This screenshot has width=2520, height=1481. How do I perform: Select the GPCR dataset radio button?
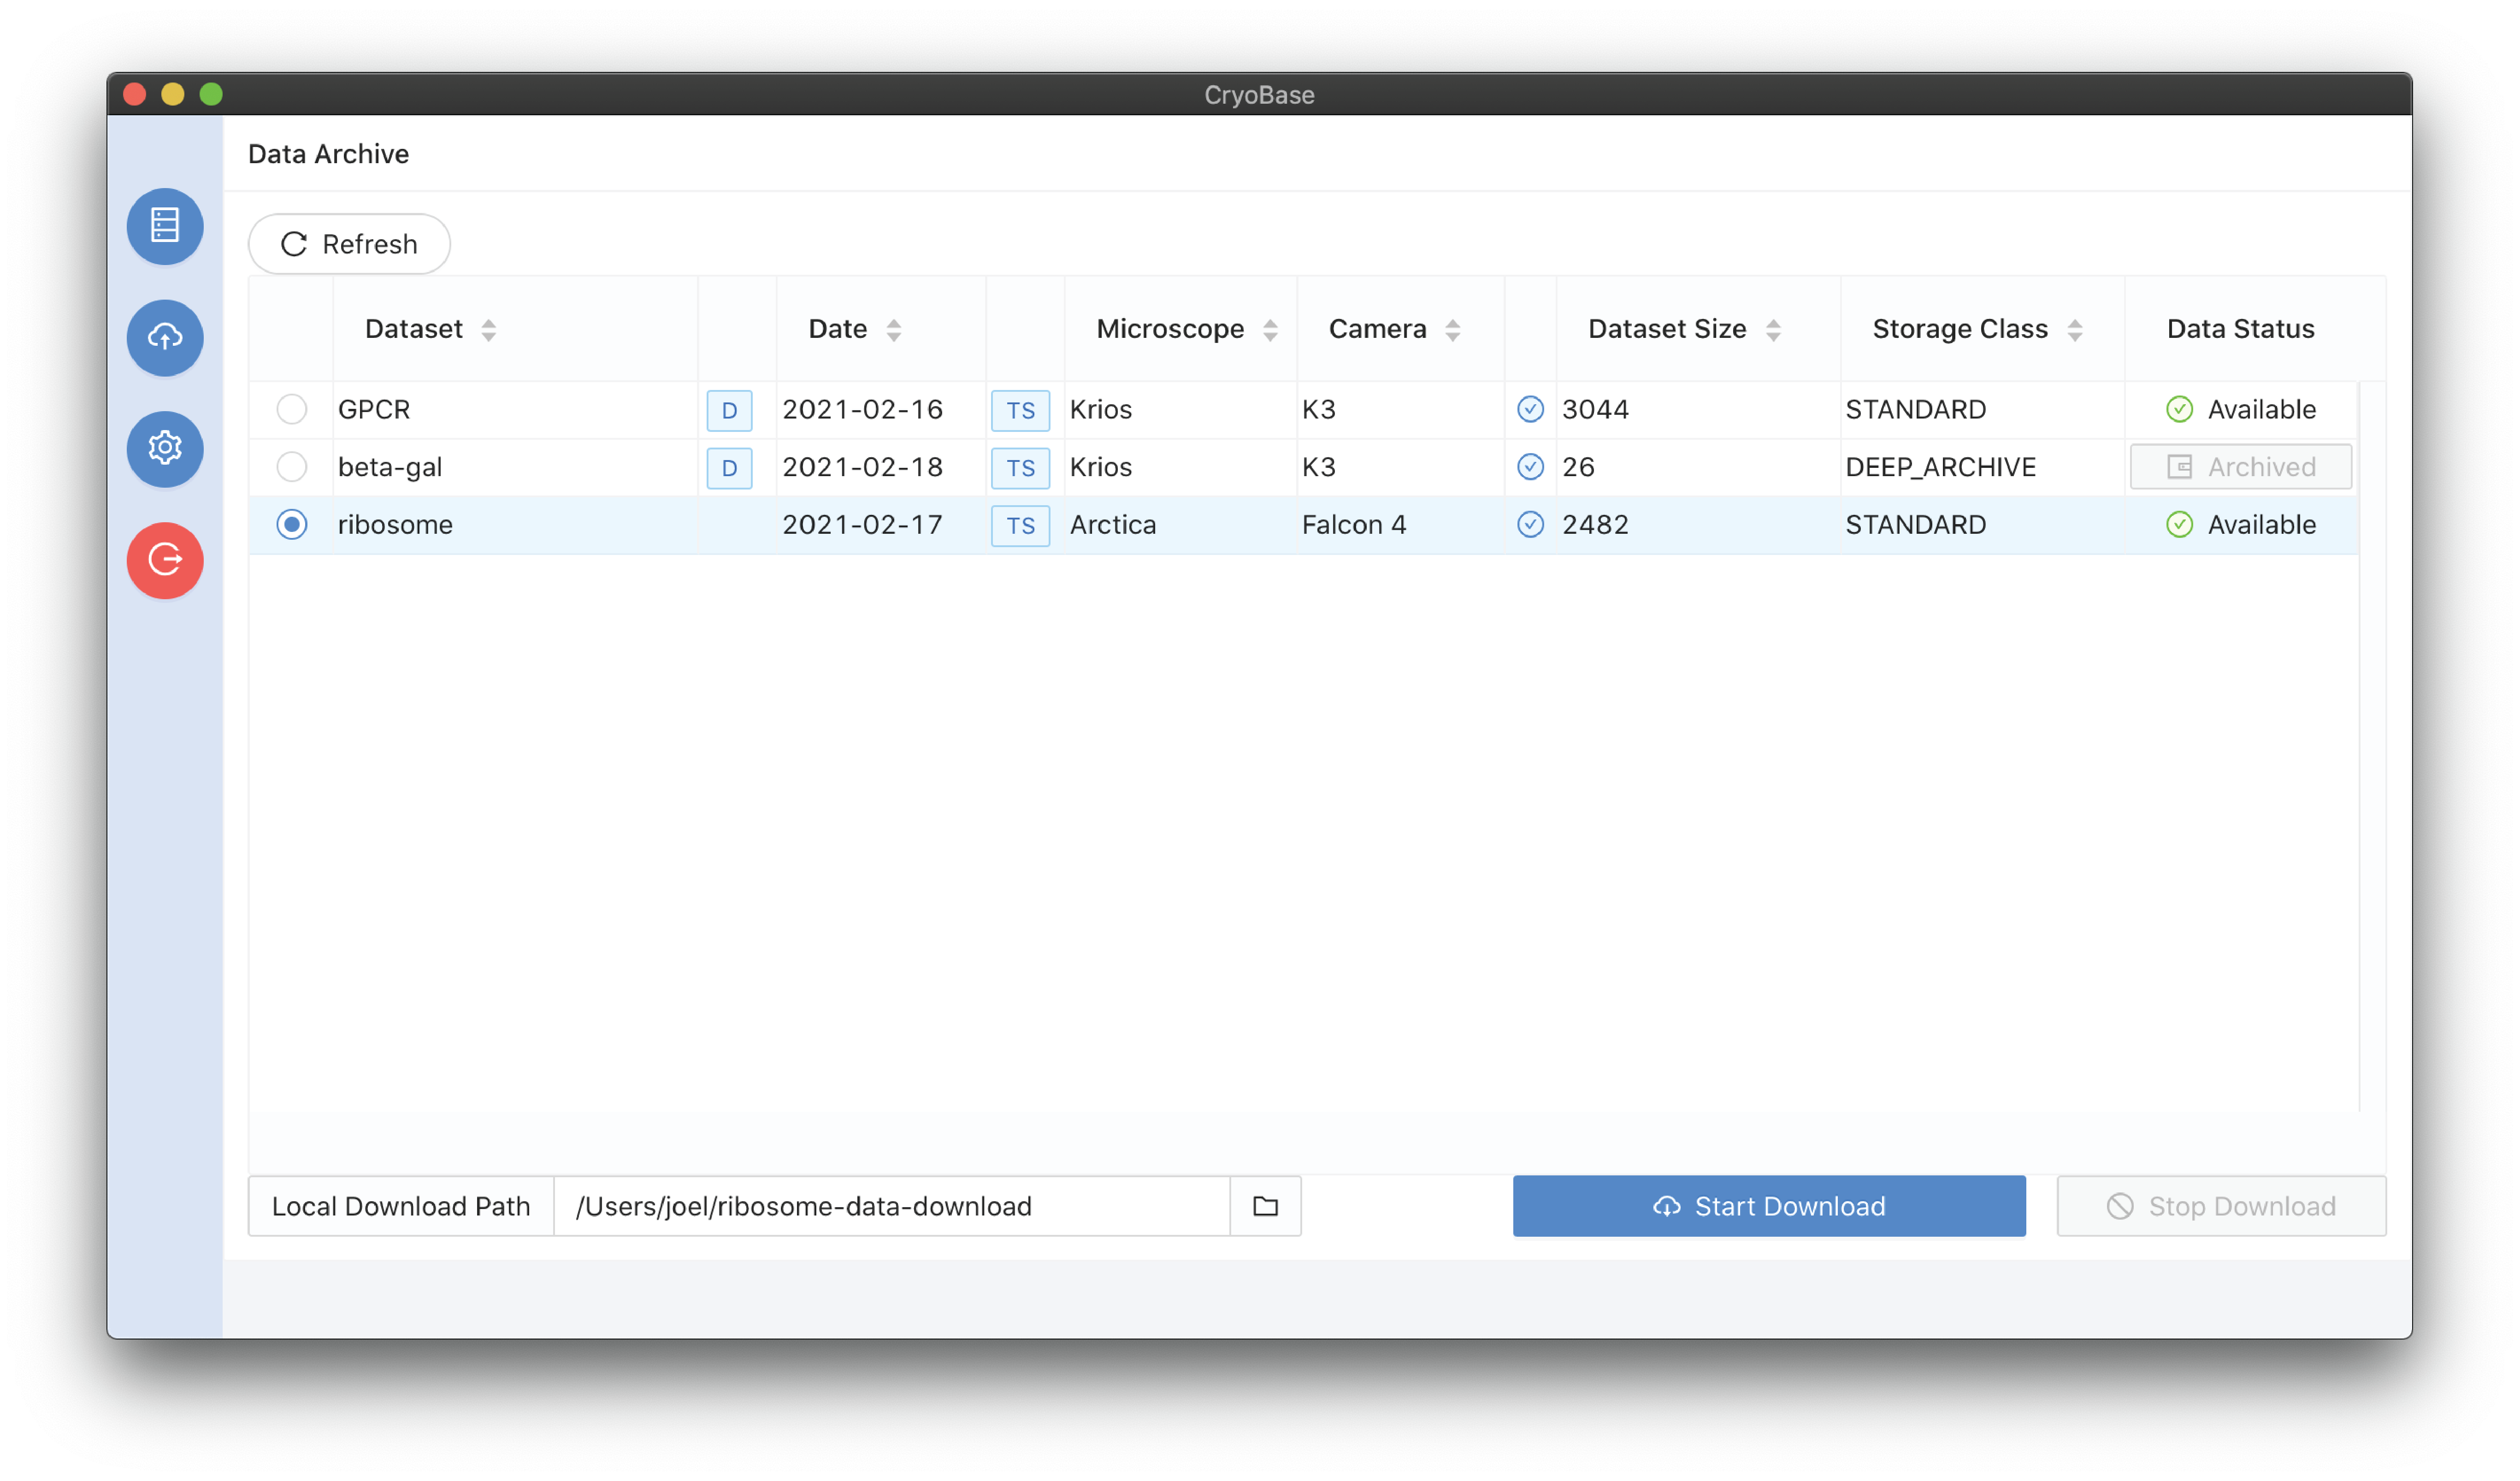tap(292, 409)
